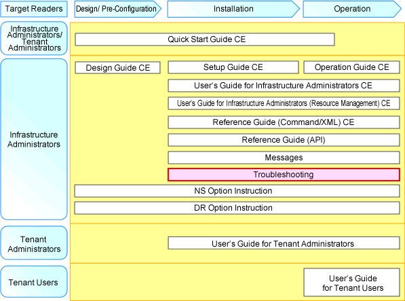Select the Design Guide CE box
The width and height of the screenshot is (405, 301).
point(118,67)
